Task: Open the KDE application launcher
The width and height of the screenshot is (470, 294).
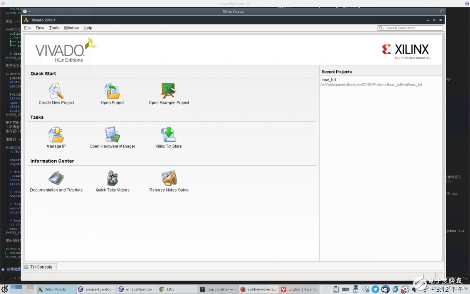Action: [x=5, y=289]
